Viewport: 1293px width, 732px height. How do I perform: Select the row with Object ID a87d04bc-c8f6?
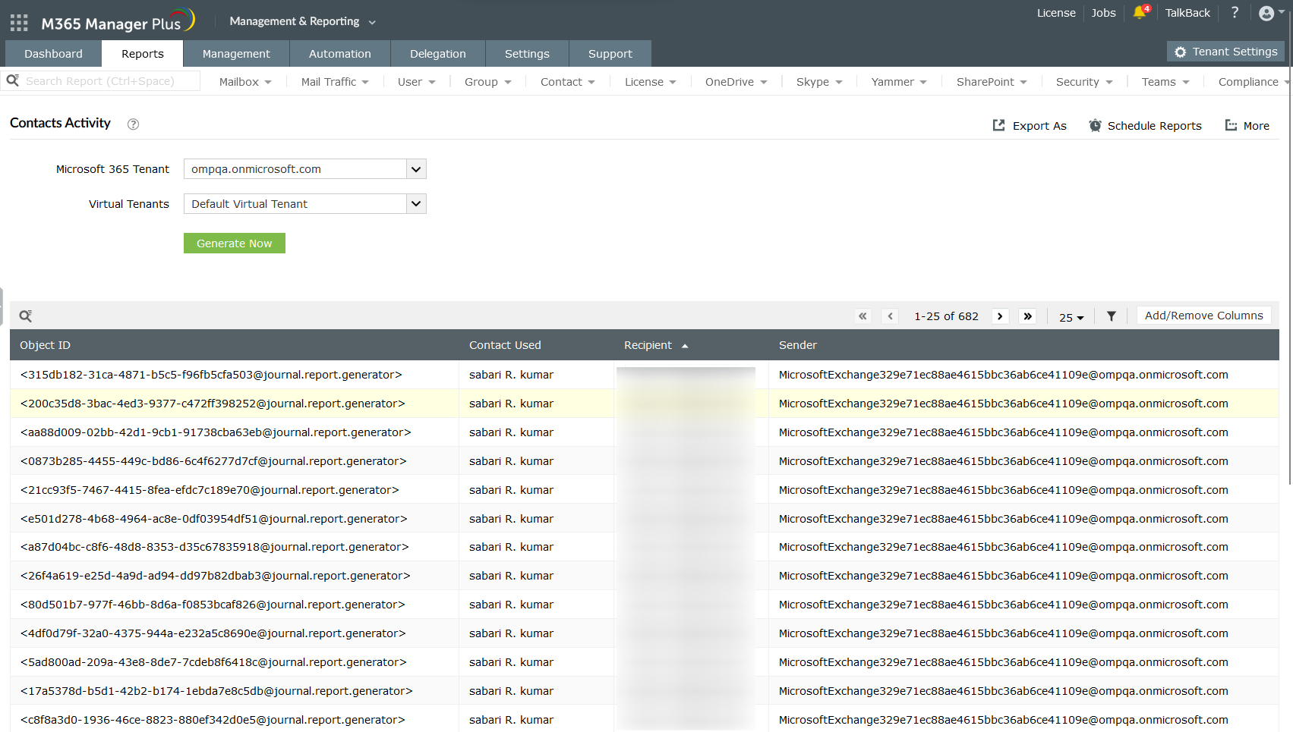click(644, 547)
